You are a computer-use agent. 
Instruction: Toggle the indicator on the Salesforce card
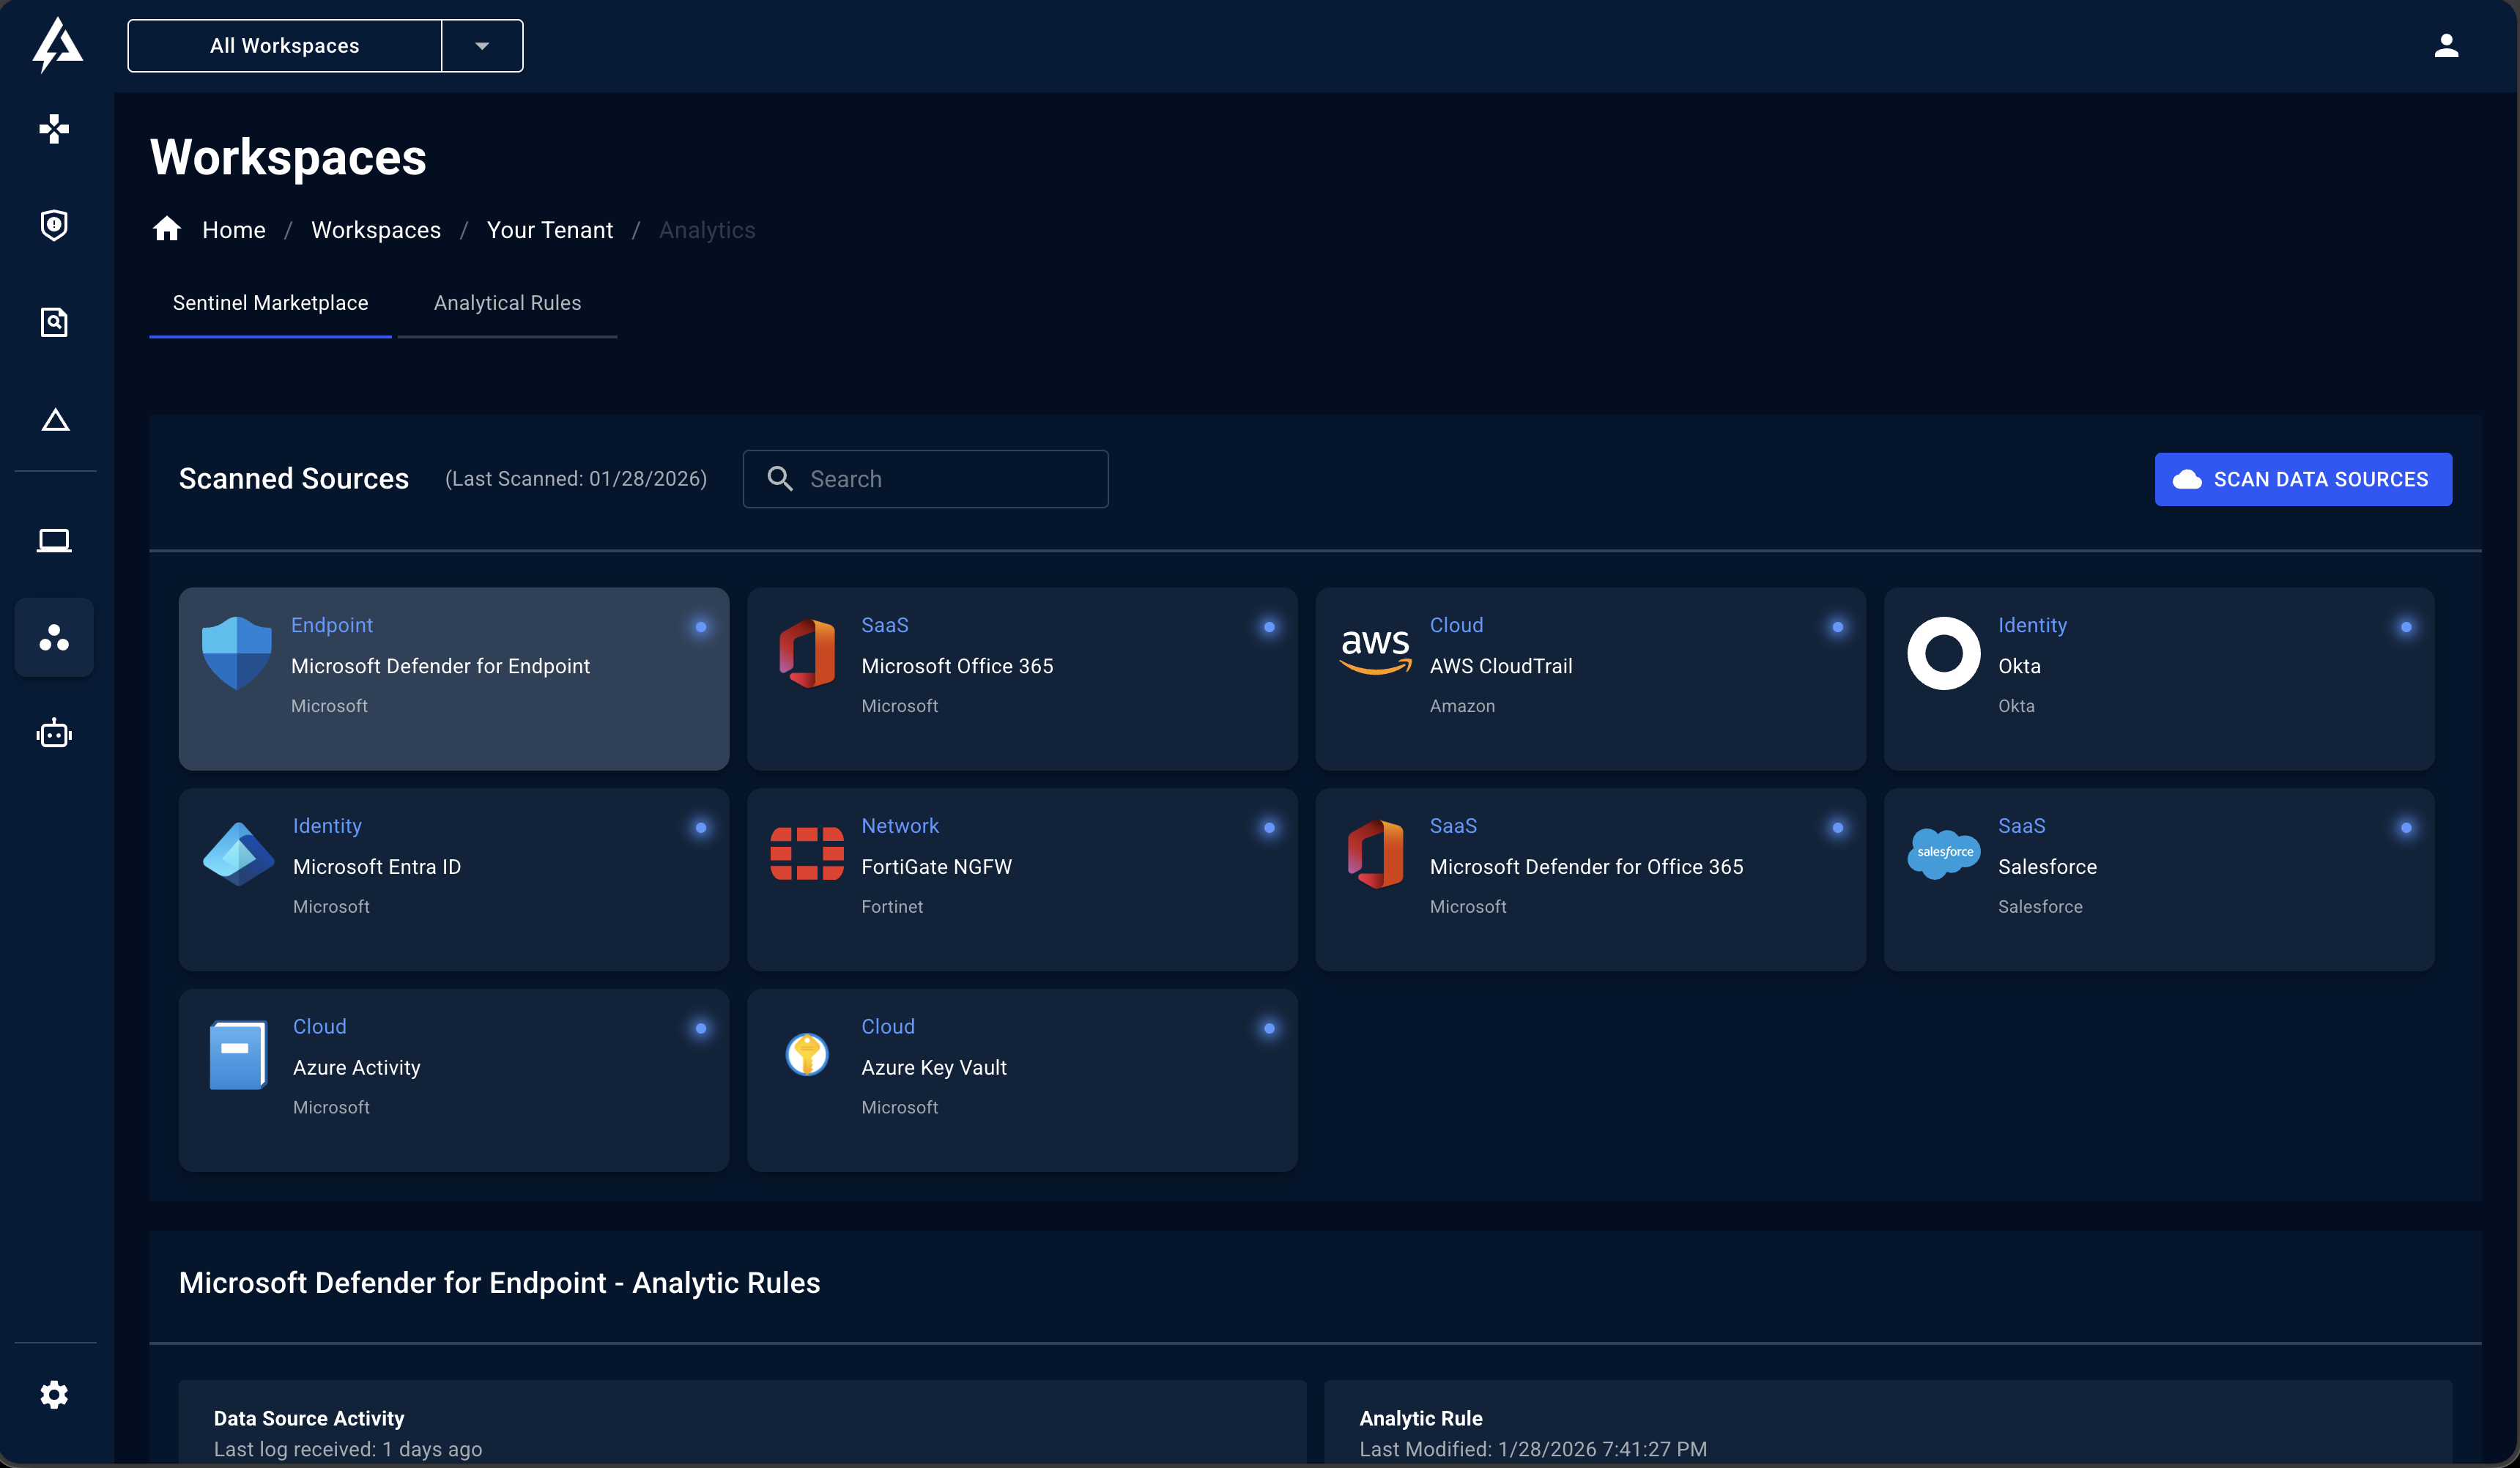click(2406, 828)
